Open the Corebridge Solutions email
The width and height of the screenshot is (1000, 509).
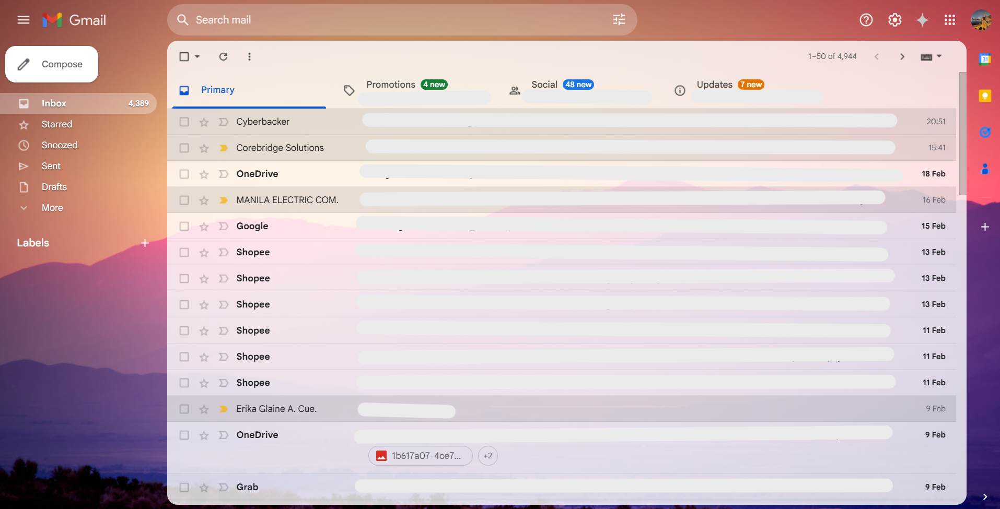click(562, 148)
